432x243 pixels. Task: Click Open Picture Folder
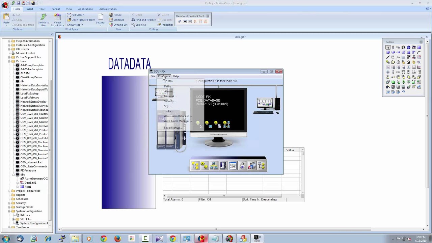click(81, 20)
